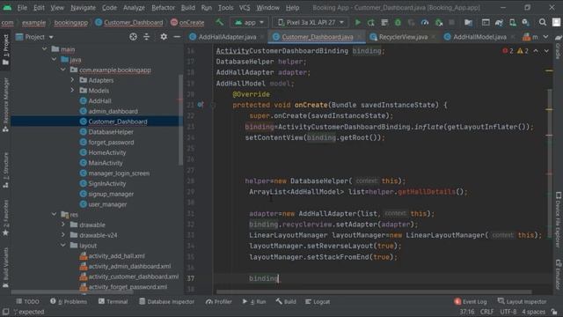The width and height of the screenshot is (563, 317).
Task: Click CRLF line separator in status bar
Action: coord(486,312)
